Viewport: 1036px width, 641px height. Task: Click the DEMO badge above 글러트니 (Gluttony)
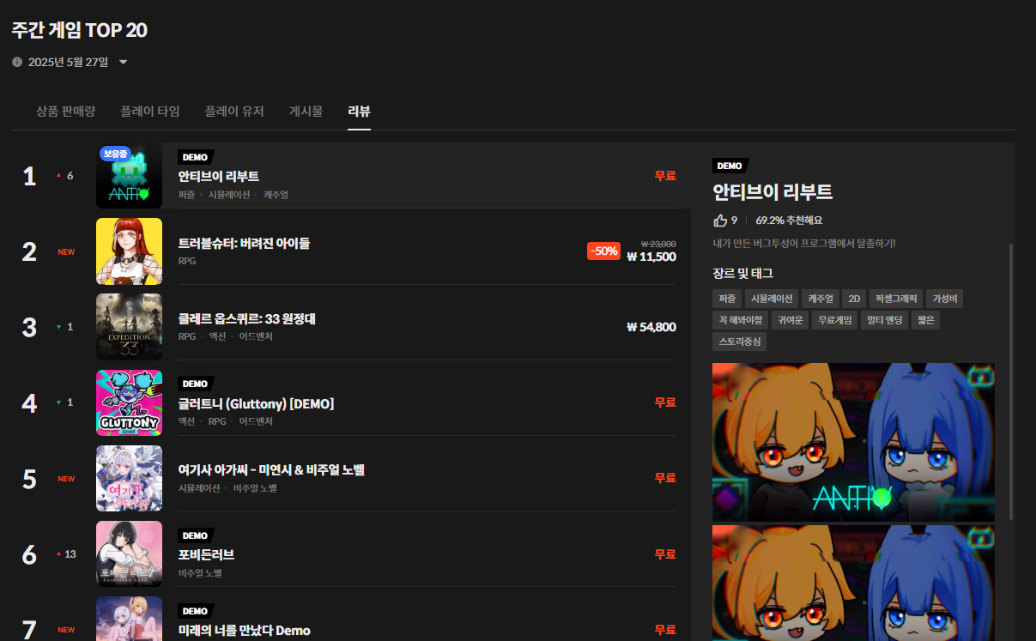[195, 384]
